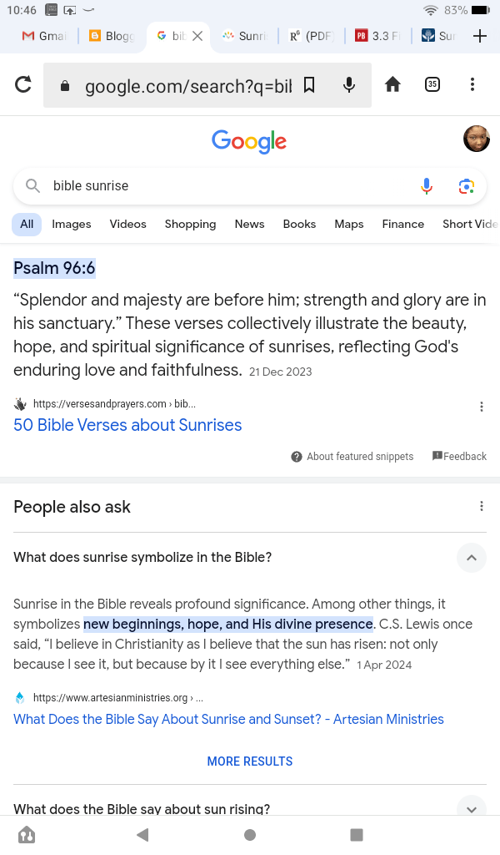
Task: Tap the address bar microphone icon
Action: (x=349, y=84)
